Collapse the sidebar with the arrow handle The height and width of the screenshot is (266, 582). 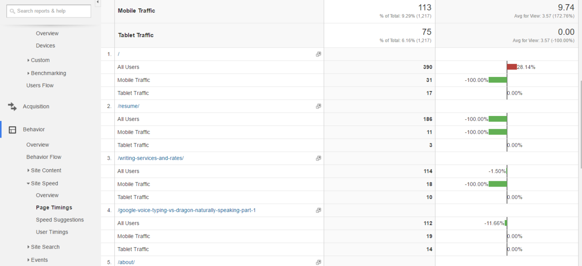[98, 2]
